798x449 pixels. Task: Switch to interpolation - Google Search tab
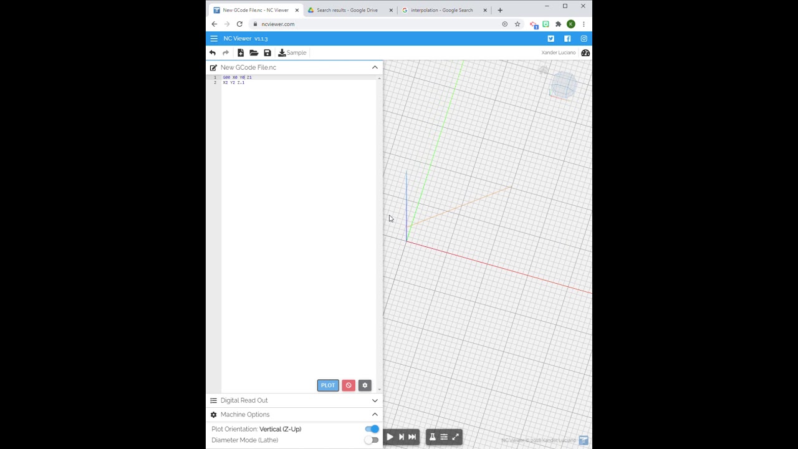click(441, 10)
